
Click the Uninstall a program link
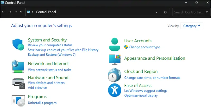42,103
